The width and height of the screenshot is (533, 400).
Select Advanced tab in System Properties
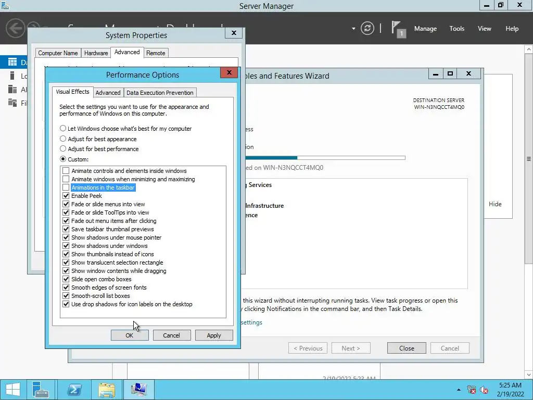[x=127, y=52]
